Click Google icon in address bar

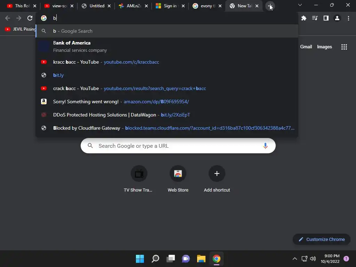click(44, 18)
